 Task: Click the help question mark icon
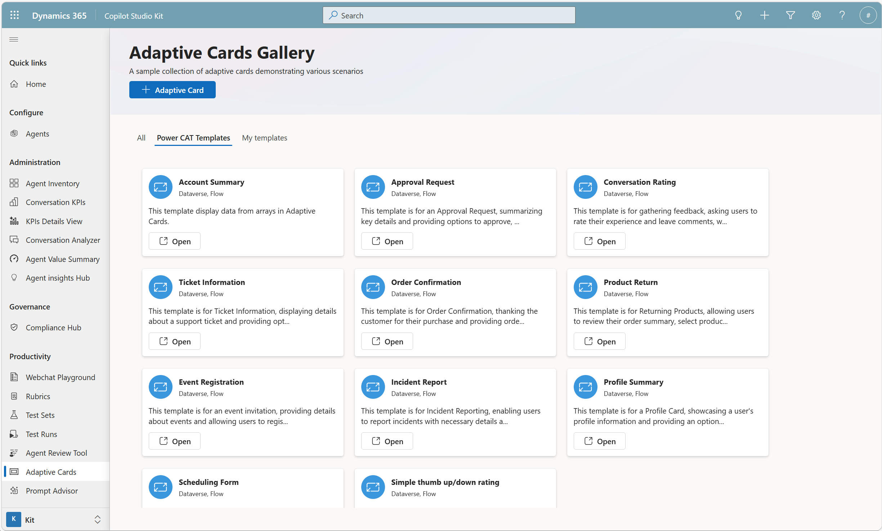coord(842,15)
